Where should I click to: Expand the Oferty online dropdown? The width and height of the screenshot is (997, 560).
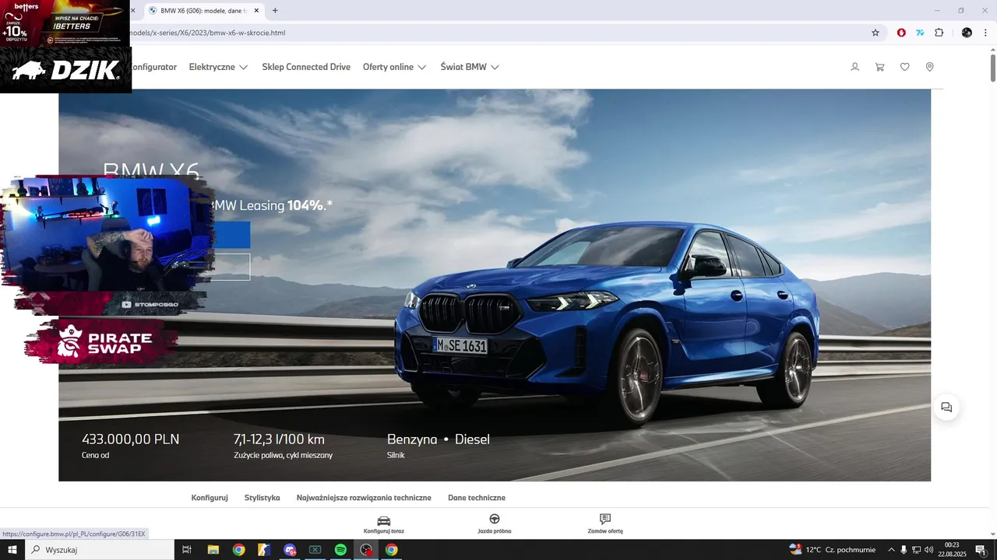394,67
